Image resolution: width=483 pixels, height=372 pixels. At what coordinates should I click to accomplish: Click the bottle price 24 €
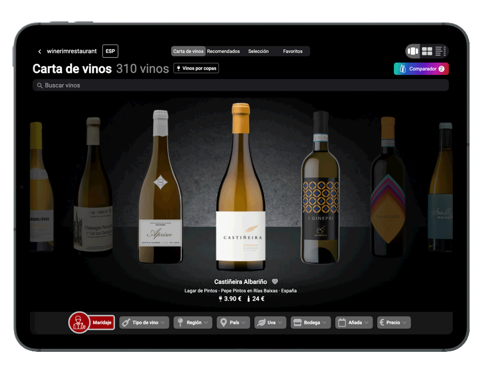[256, 299]
